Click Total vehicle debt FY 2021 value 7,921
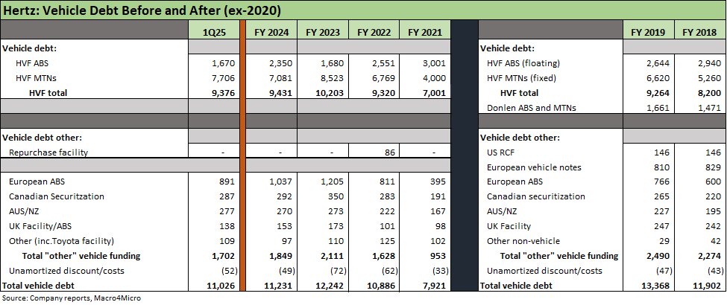The width and height of the screenshot is (727, 305). click(435, 286)
